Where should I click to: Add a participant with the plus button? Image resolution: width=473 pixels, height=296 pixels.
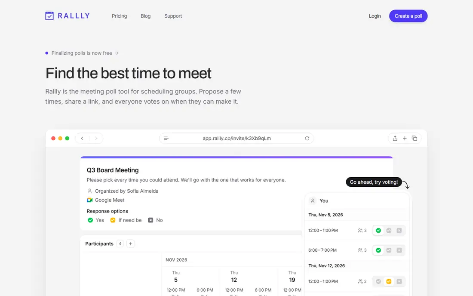pos(130,244)
